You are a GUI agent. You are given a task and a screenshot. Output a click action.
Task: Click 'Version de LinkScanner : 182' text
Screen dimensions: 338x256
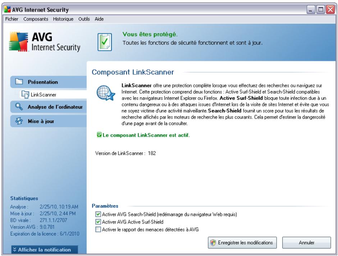(125, 153)
